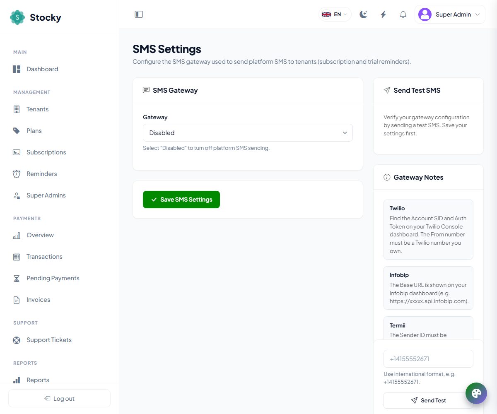
Task: Click the Gateway Notes info icon
Action: (x=387, y=177)
